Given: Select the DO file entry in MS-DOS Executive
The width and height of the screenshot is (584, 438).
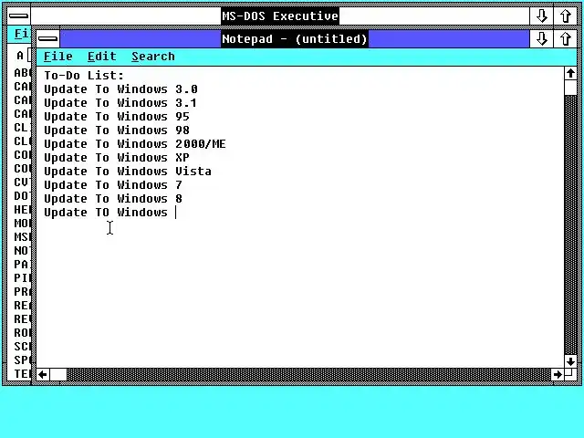Looking at the screenshot, I should coord(22,196).
